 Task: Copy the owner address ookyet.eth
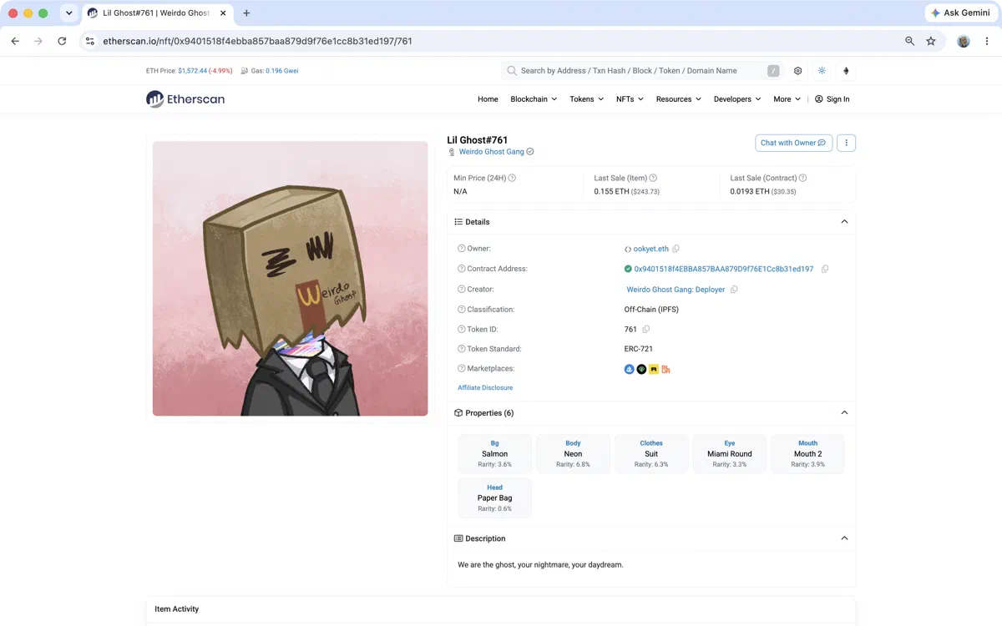(676, 249)
